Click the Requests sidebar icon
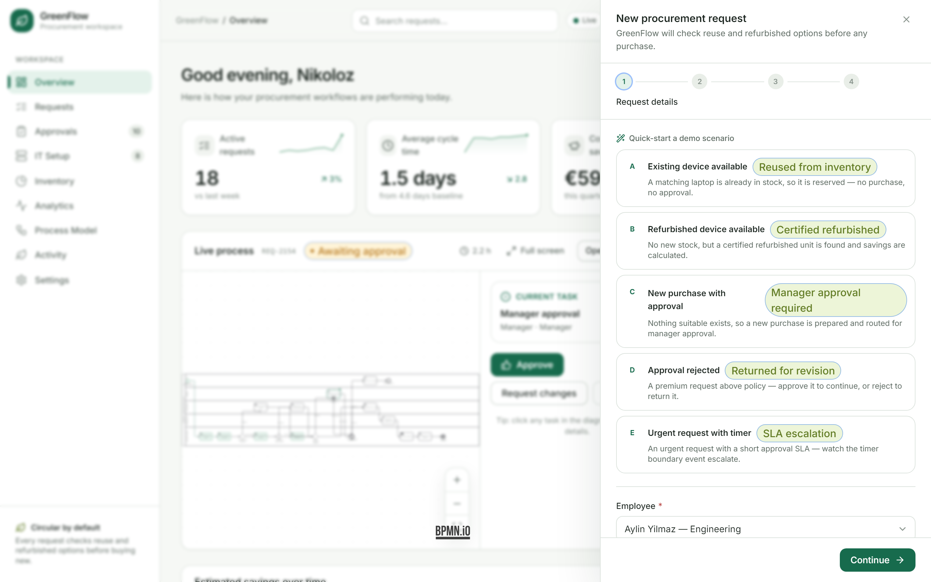The width and height of the screenshot is (931, 582). coord(22,107)
